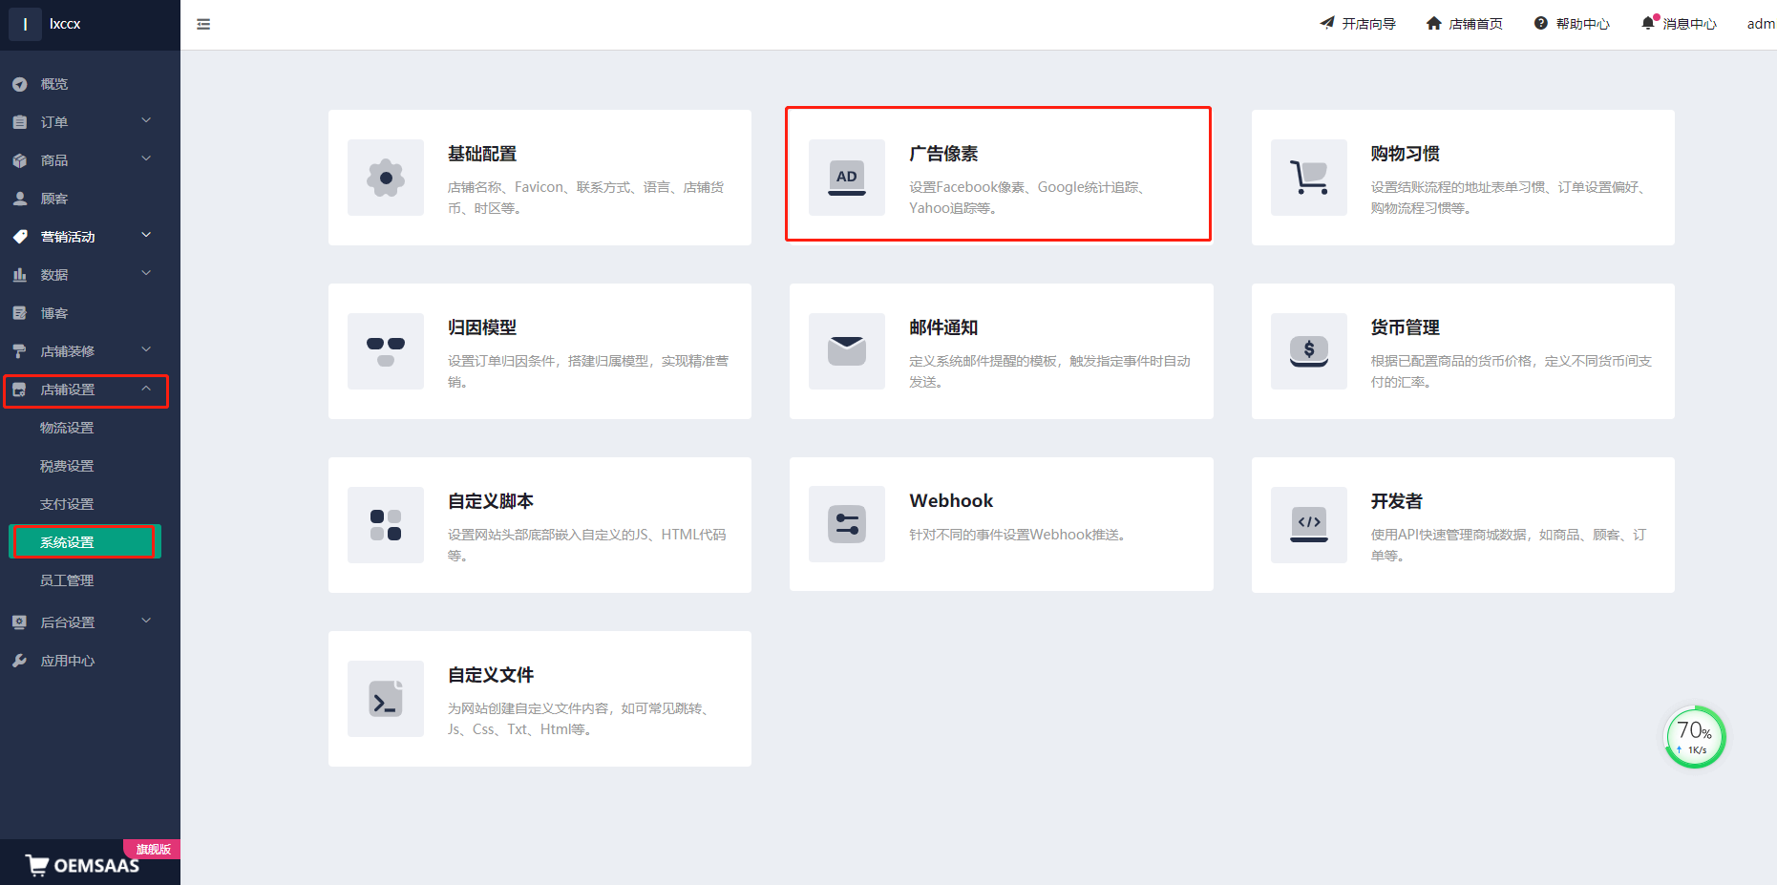Click the 后台设置 icon in sidebar
This screenshot has height=885, width=1777.
point(19,622)
